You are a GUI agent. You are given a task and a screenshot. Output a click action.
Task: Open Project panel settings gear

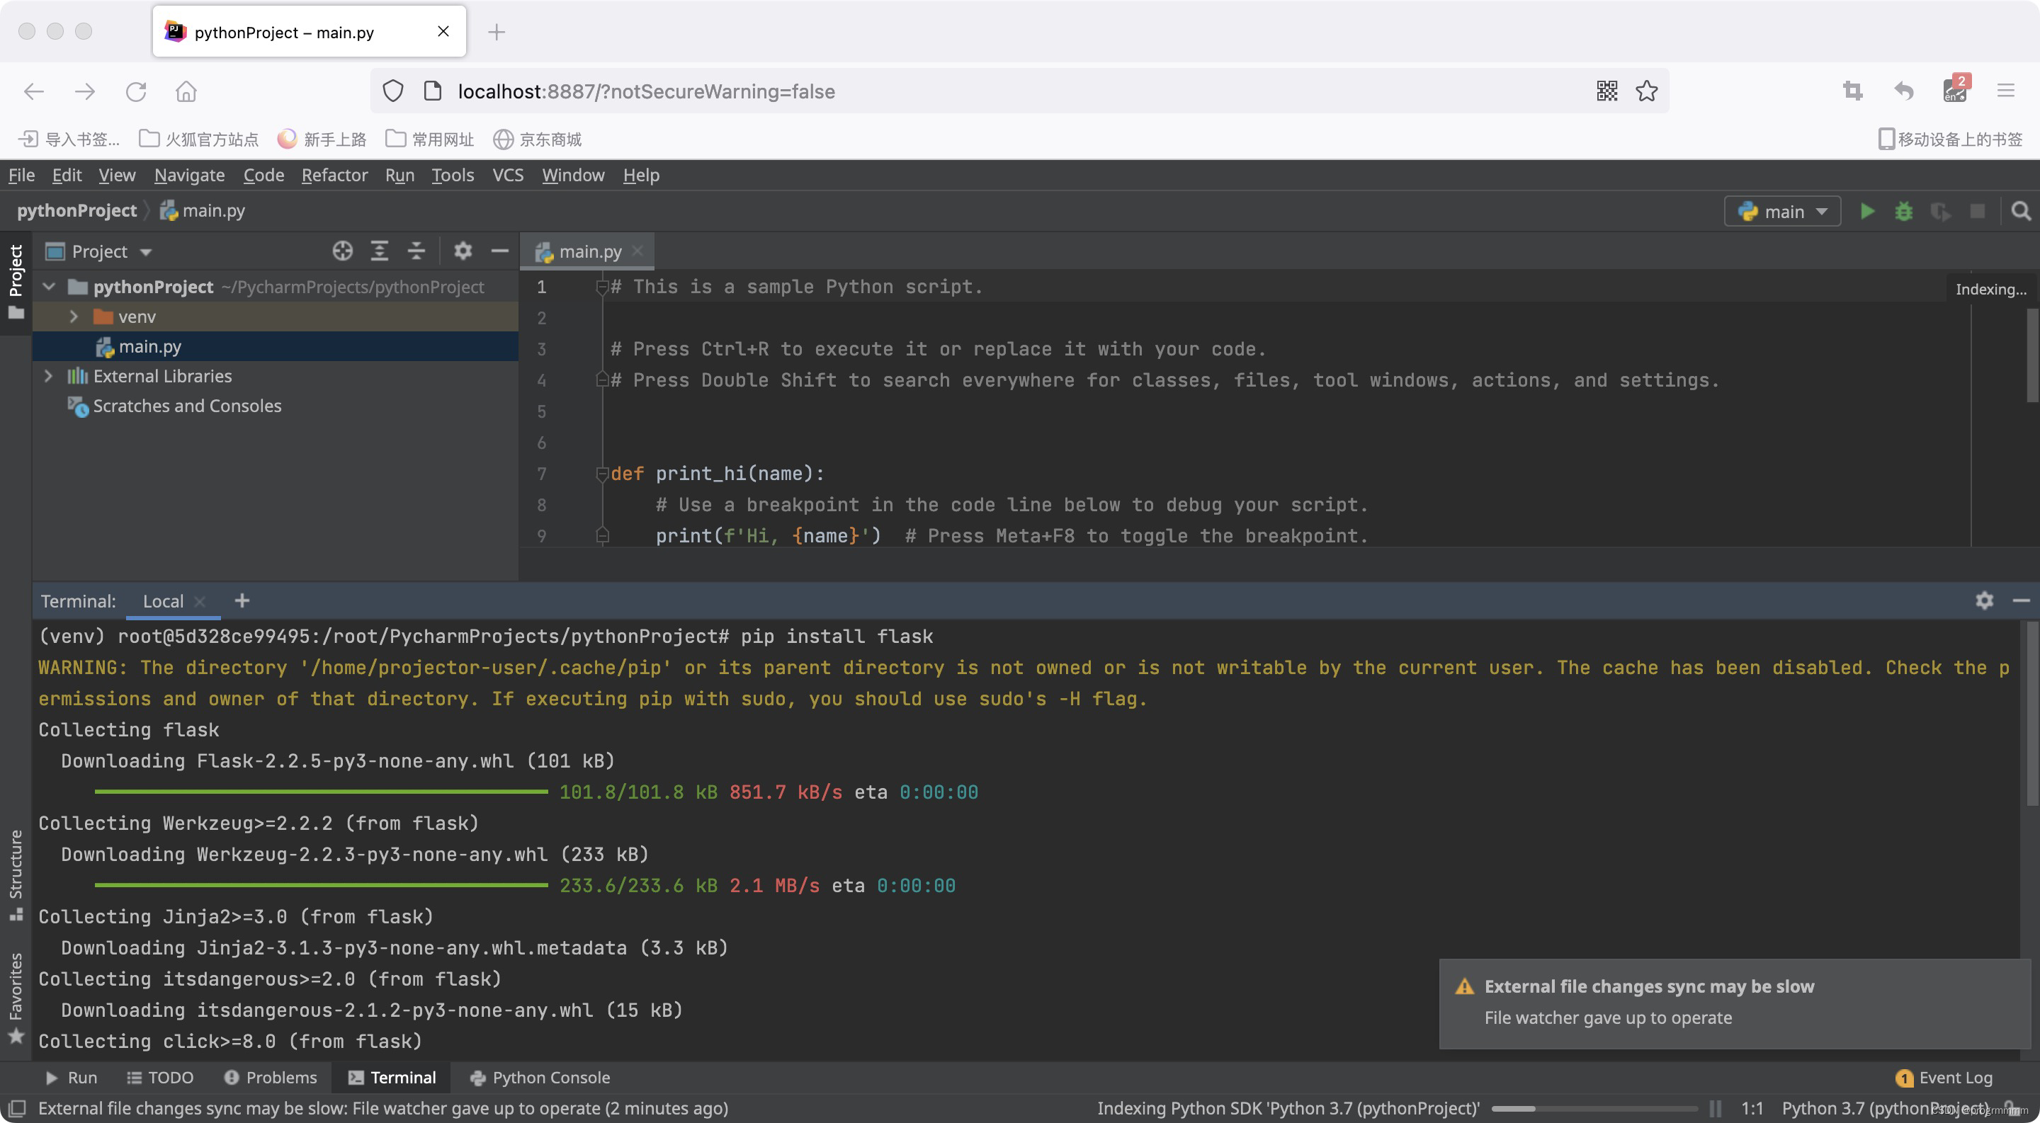(463, 251)
